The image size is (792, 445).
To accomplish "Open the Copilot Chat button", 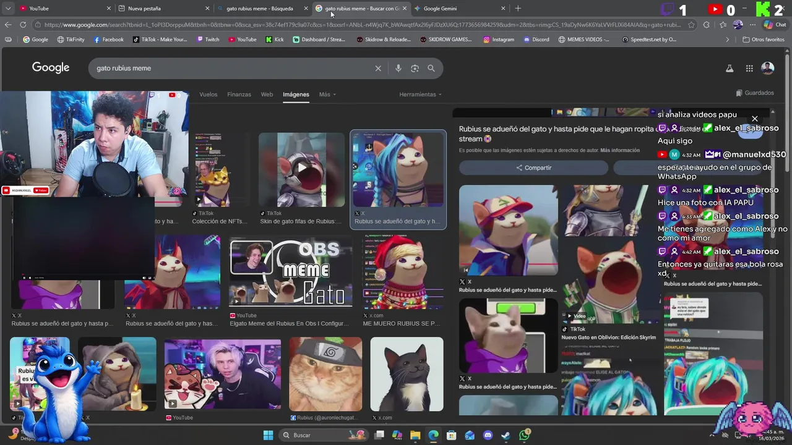I will 775,25.
